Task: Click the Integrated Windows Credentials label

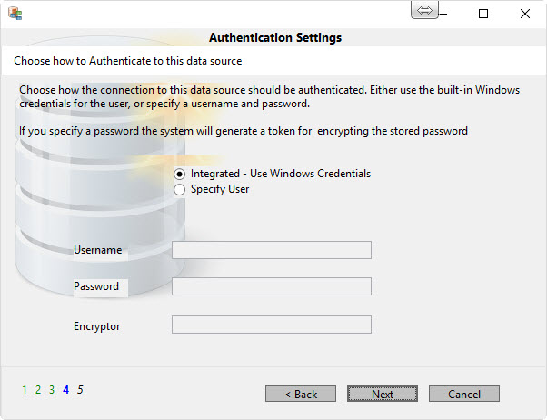Action: point(281,174)
